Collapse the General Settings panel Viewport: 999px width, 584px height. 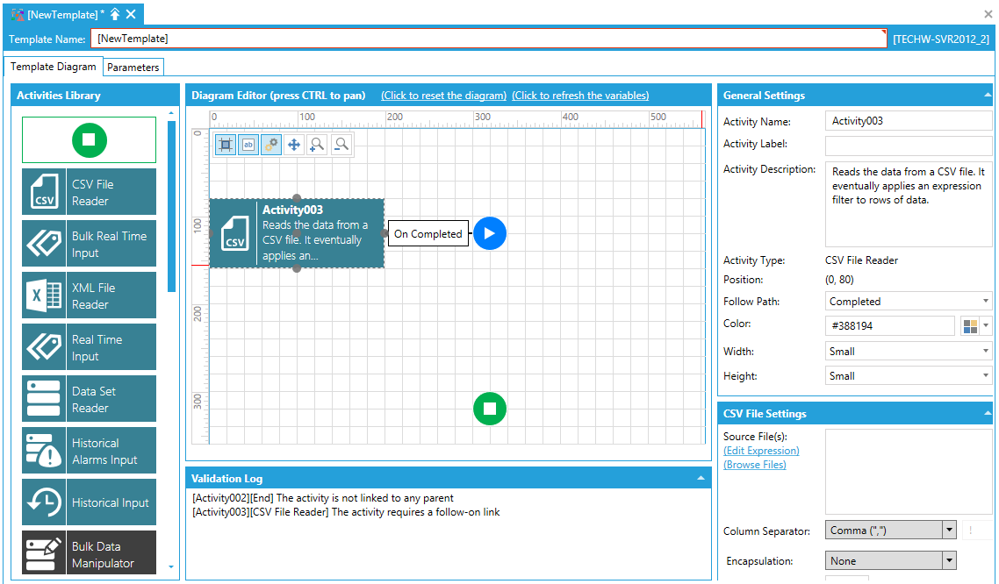(x=987, y=96)
